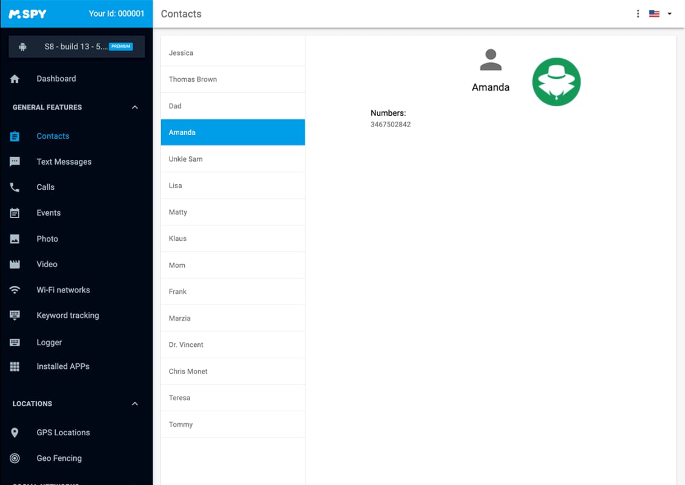
Task: Select the Calls icon in the sidebar
Action: point(15,187)
